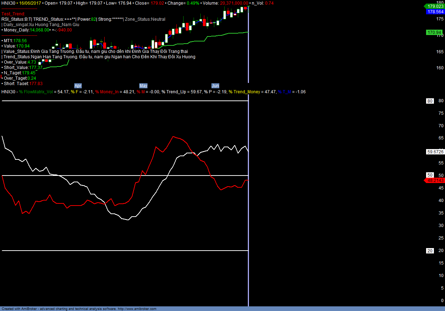Screen dimensions: 445x311
Task: Click the vertical selector line in the lower pane
Action: click(x=248, y=214)
